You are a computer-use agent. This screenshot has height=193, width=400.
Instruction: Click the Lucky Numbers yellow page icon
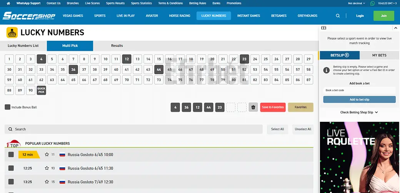click(x=12, y=33)
